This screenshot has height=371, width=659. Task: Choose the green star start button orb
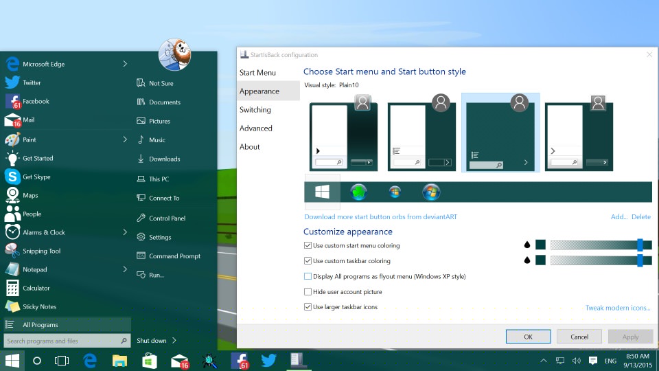click(x=358, y=192)
